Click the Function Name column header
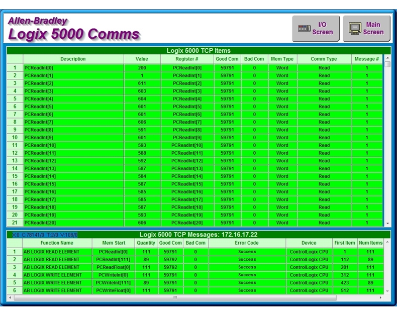397x315 pixels. point(57,243)
